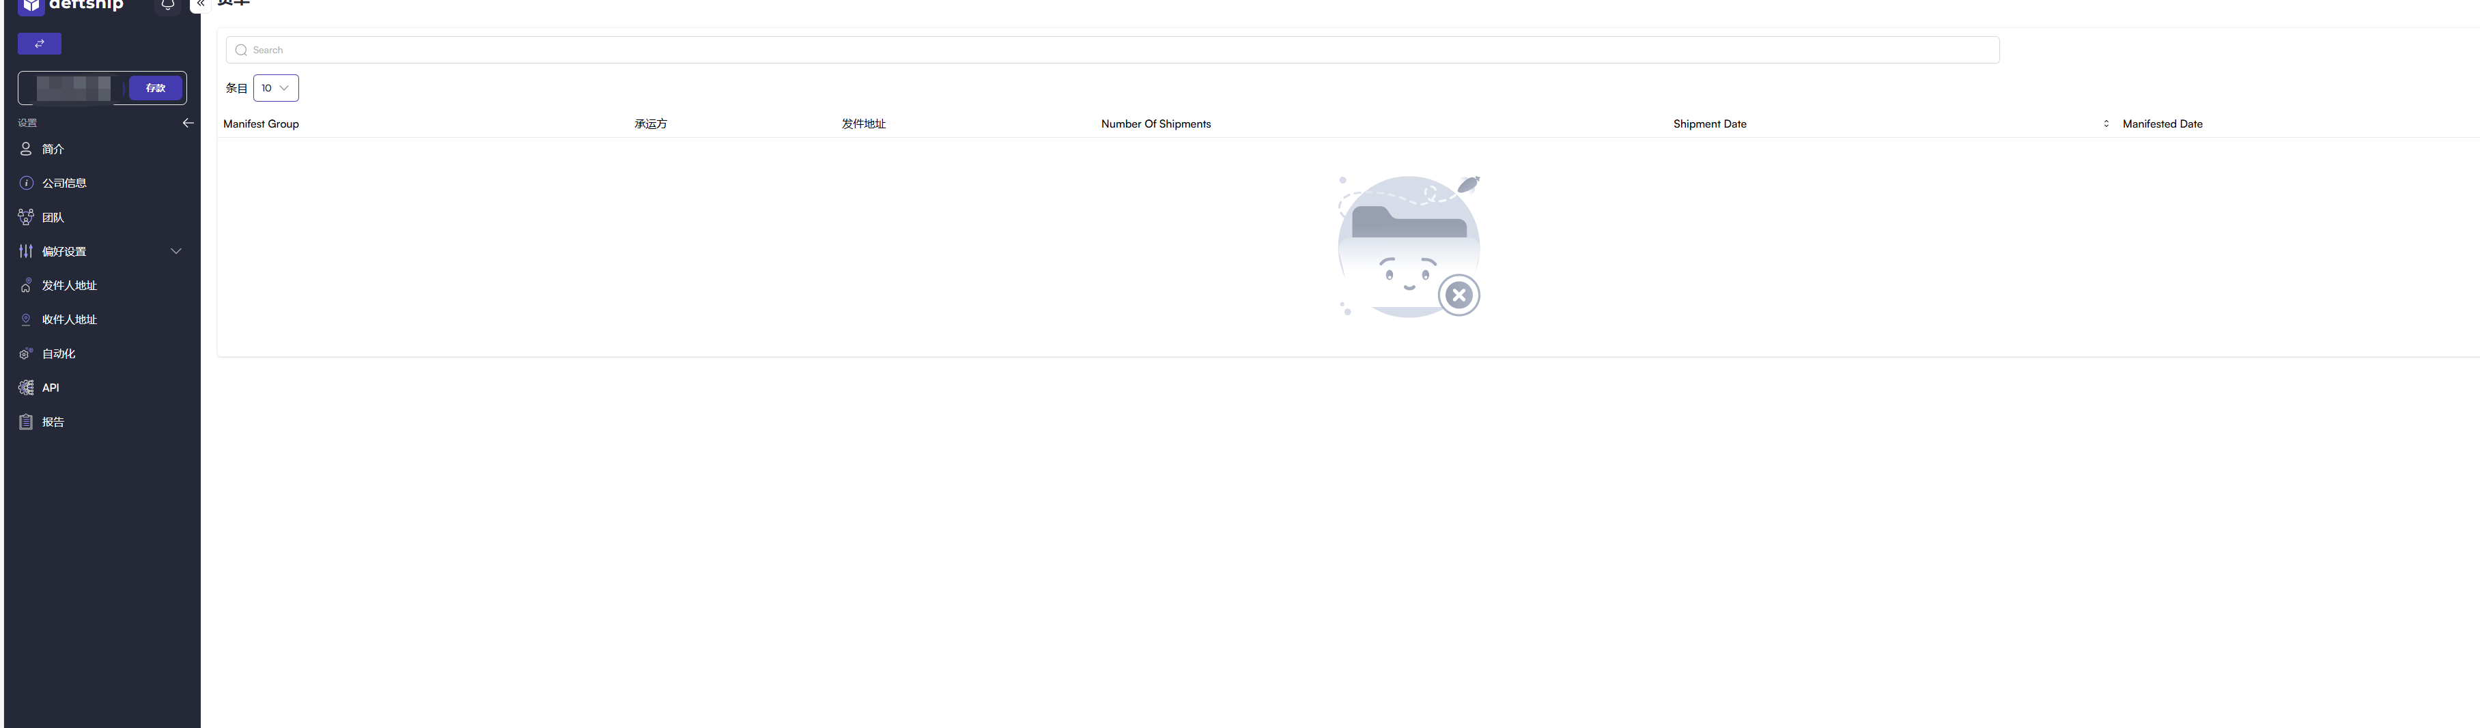2480x728 pixels.
Task: Sort using the arrows before Manifested Date
Action: click(x=2106, y=124)
